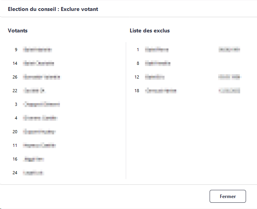Click the blurred detail beside excluded entry 12
The image size is (257, 209).
point(230,77)
